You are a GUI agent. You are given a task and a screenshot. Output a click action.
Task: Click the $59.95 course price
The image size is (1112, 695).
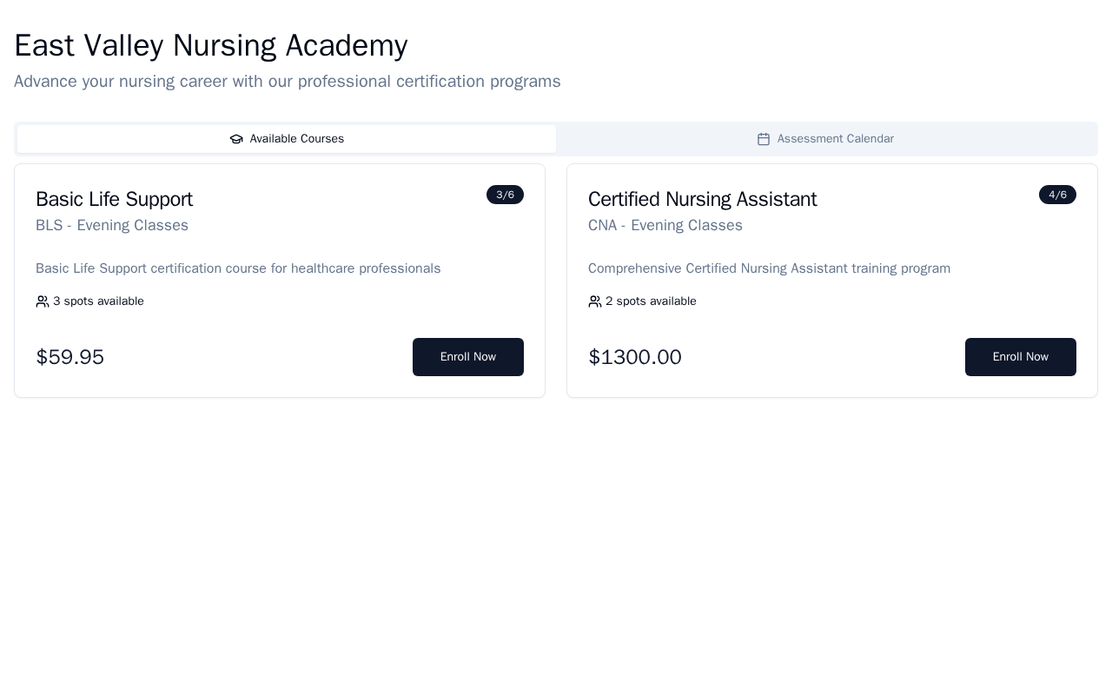pos(69,357)
